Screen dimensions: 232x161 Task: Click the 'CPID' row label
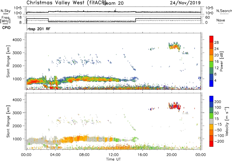(6, 28)
